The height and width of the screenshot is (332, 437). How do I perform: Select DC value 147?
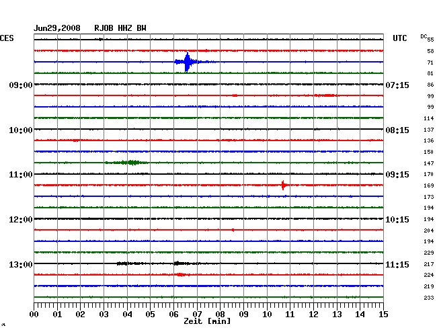coord(429,163)
